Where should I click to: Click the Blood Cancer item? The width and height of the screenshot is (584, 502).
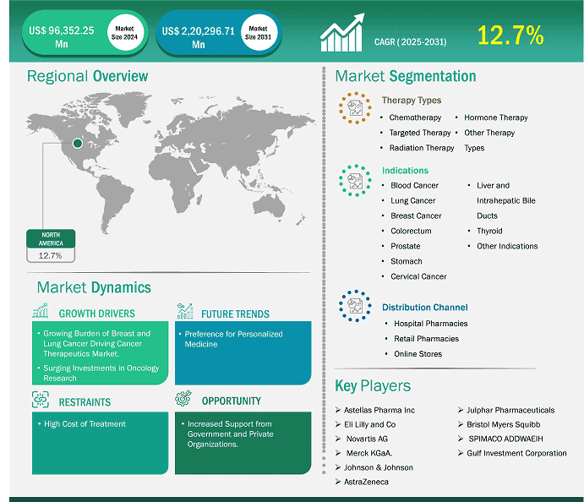pos(414,185)
